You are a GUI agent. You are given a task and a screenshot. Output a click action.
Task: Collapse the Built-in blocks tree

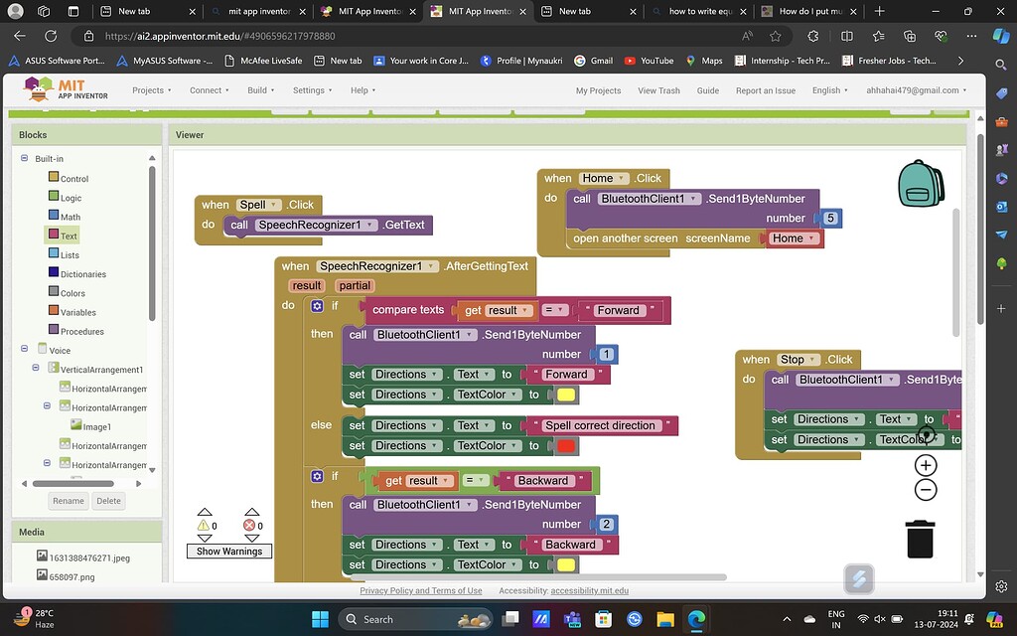[x=25, y=158]
